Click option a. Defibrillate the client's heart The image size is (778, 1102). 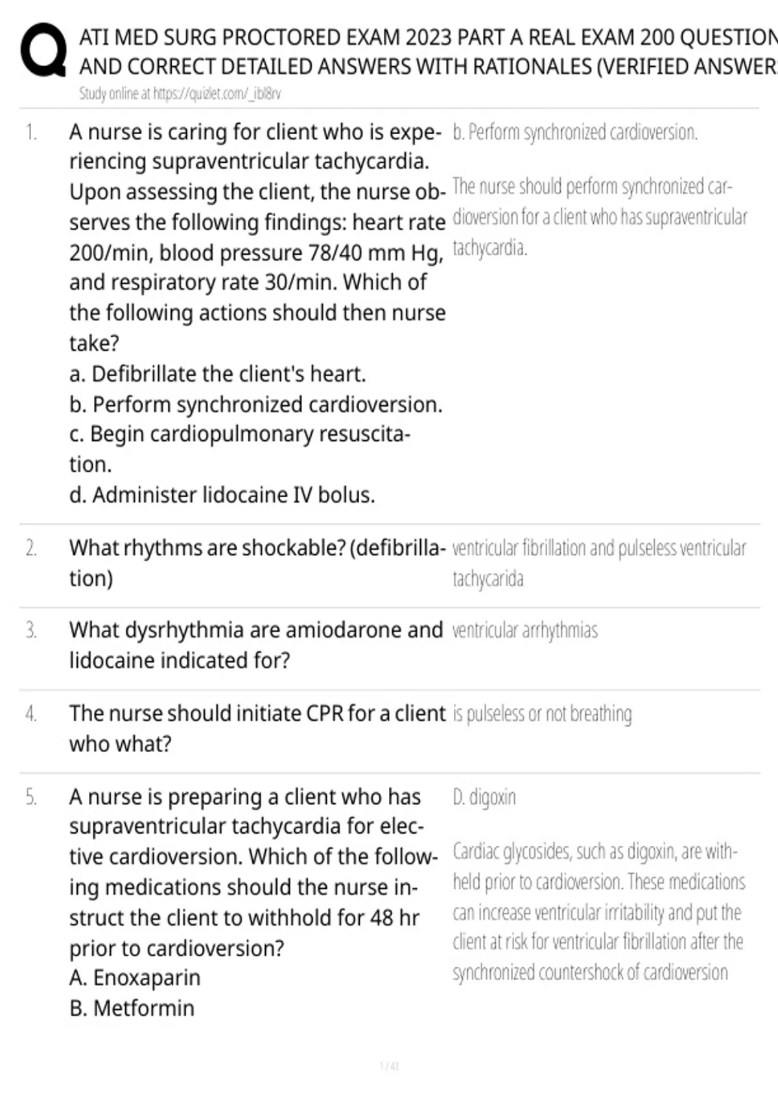(x=218, y=374)
